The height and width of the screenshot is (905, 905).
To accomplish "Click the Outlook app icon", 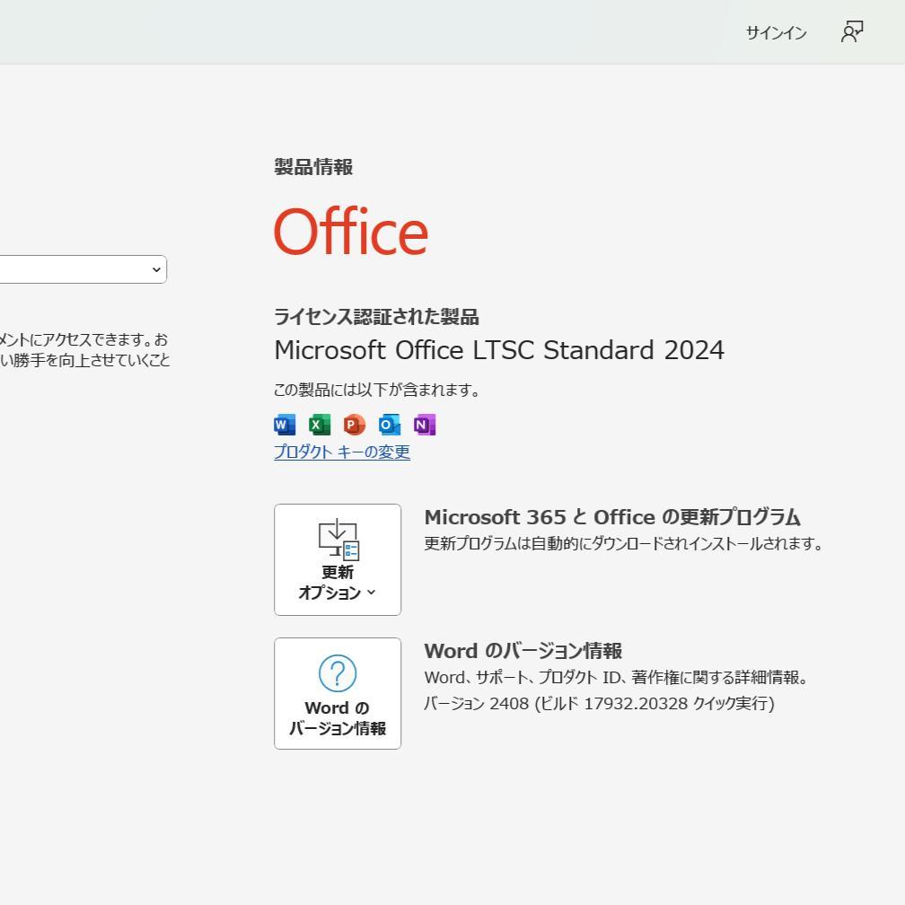I will coord(389,424).
